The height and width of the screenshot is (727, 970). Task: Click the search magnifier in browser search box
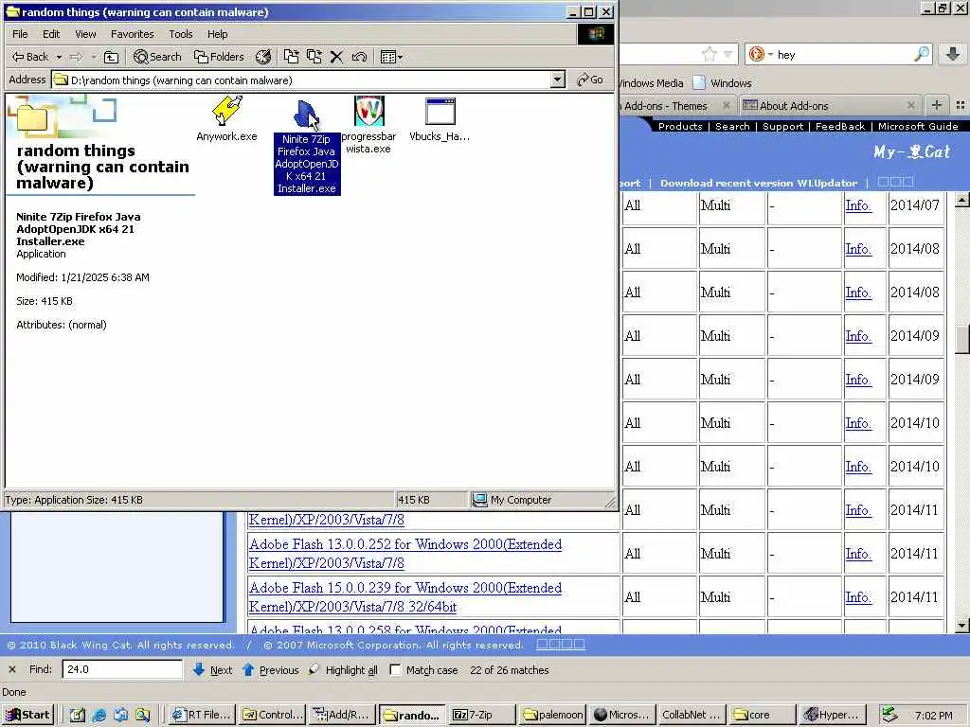coord(921,54)
